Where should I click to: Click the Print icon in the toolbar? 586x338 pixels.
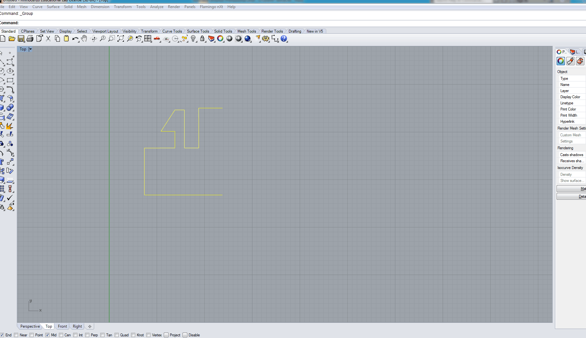(30, 39)
